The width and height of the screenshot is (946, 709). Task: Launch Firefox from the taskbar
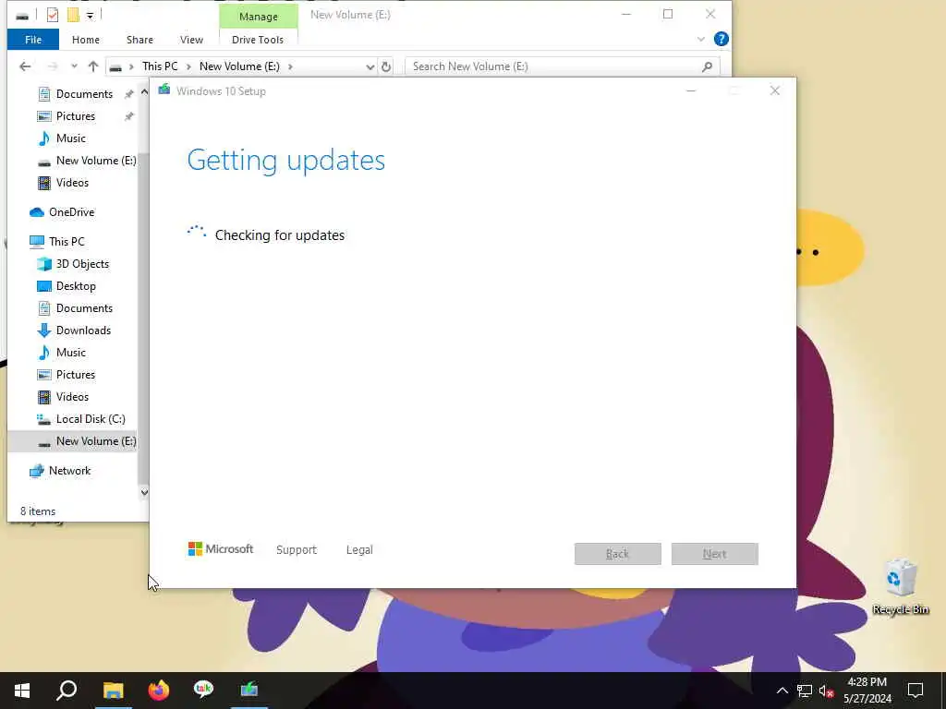pos(159,691)
